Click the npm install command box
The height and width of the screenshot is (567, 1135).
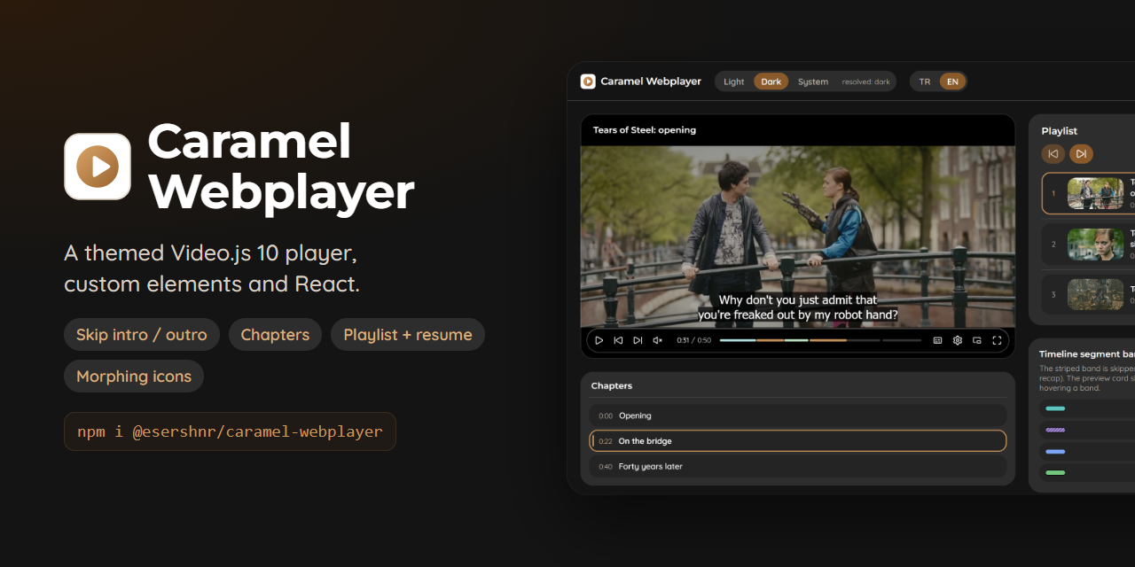(x=230, y=431)
